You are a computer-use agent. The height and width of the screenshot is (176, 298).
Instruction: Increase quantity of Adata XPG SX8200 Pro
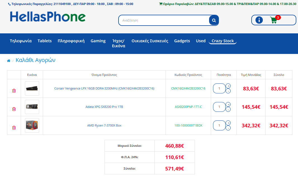point(228,104)
